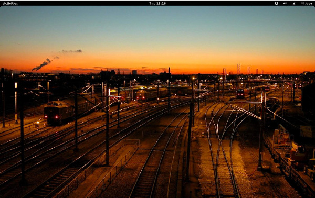The image size is (315, 198).
Task: Click the availability indicator left of Joey
Action: point(303,3)
